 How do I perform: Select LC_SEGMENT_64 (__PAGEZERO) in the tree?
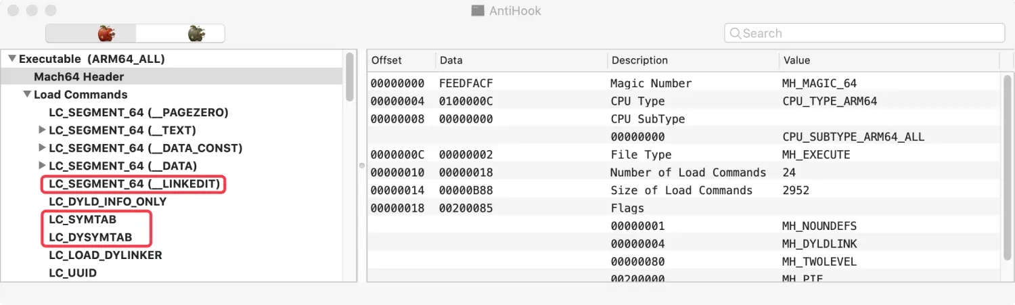[x=138, y=112]
